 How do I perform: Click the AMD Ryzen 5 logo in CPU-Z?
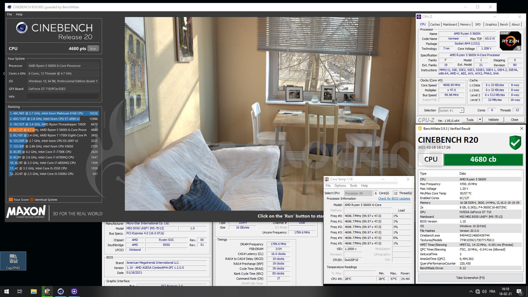pyautogui.click(x=510, y=41)
